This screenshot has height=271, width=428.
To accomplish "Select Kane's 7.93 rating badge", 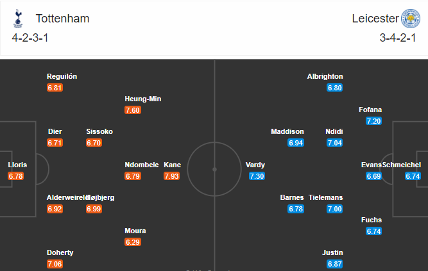I will tap(172, 176).
